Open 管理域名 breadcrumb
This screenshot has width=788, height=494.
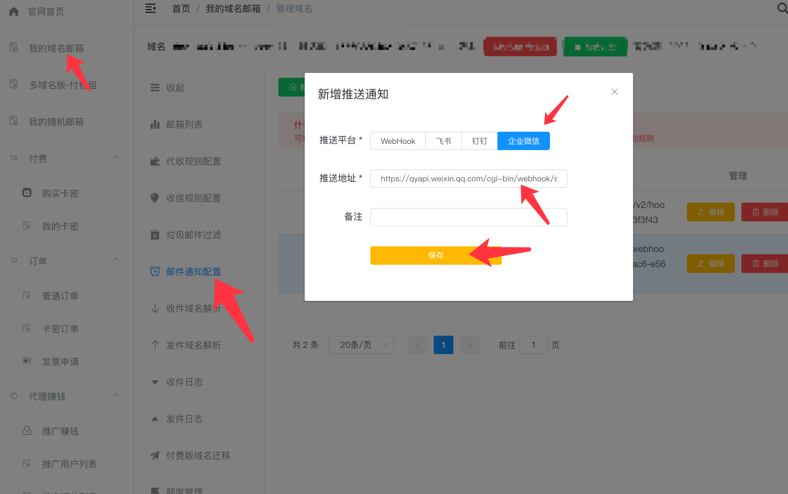click(294, 9)
